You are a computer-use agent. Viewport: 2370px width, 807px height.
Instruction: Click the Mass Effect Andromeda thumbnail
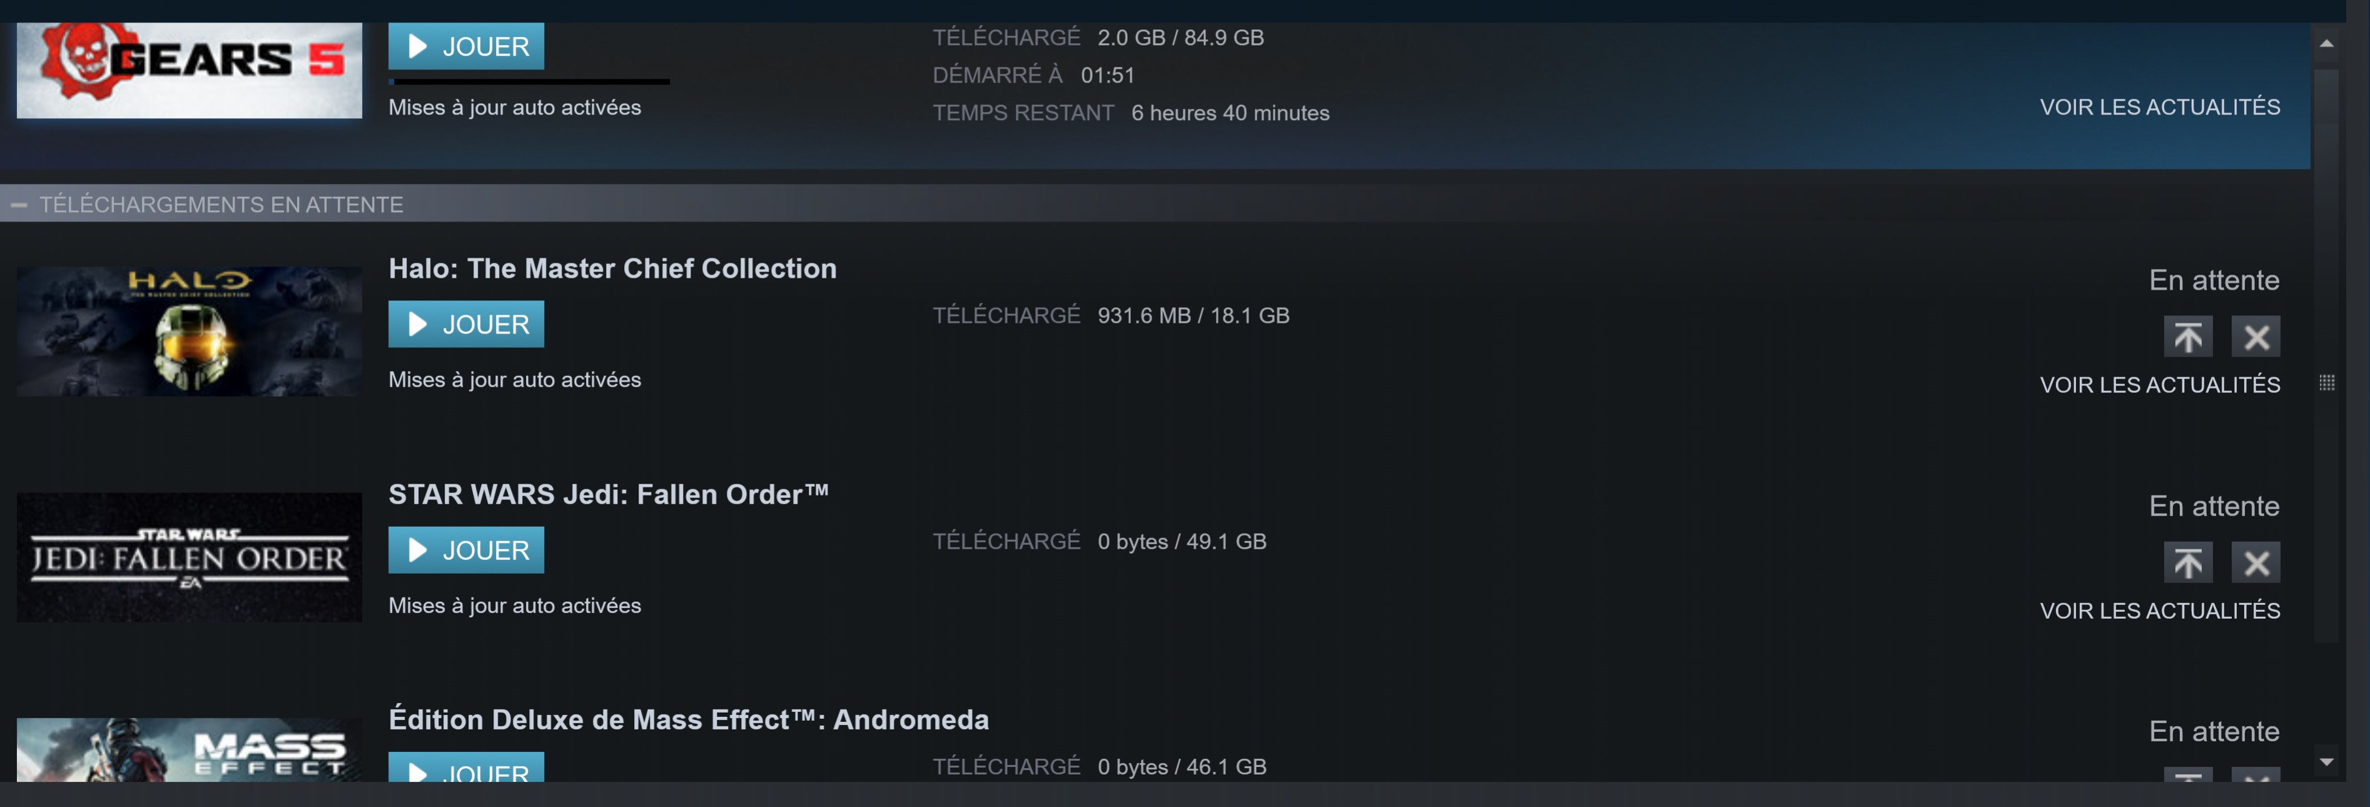(189, 750)
